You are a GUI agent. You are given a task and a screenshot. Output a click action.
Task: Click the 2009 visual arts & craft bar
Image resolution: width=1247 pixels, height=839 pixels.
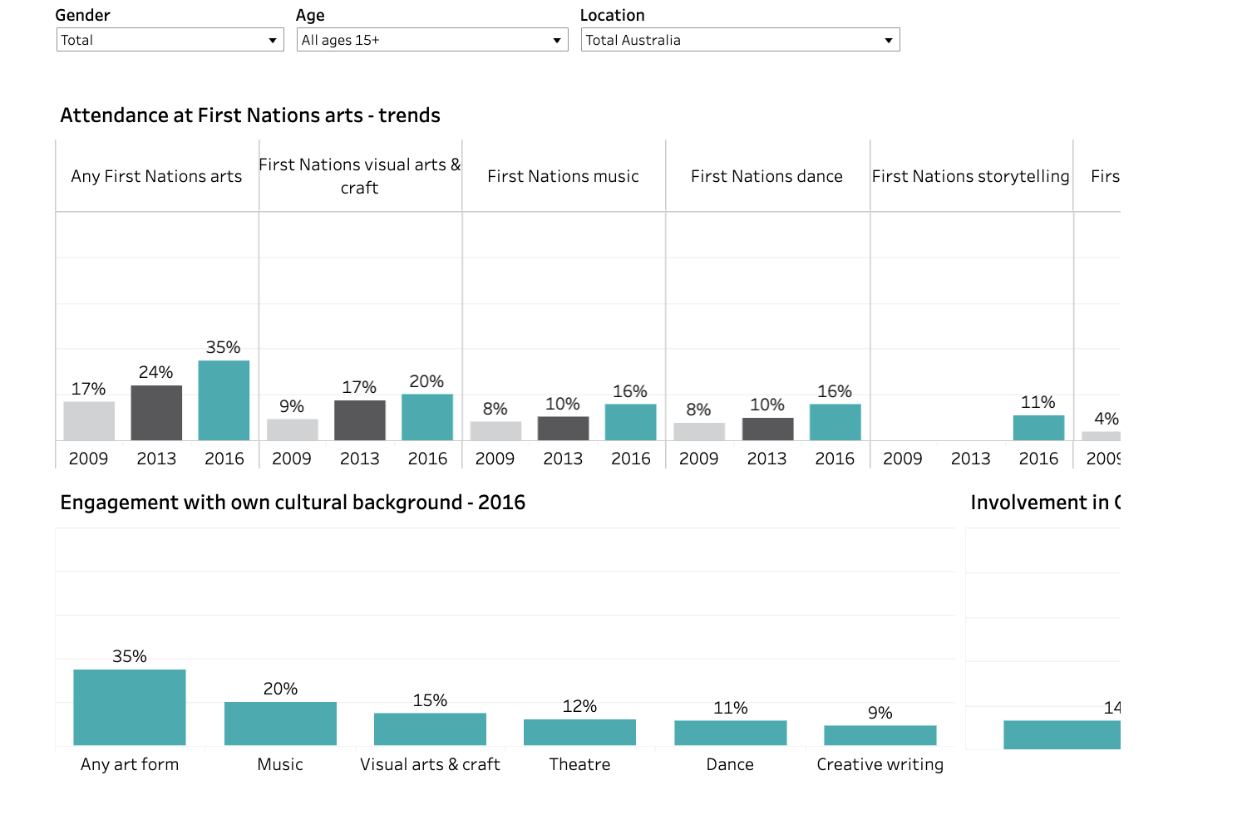pos(292,429)
